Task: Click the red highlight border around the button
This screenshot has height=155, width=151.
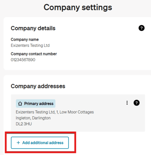Action: (x=40, y=132)
